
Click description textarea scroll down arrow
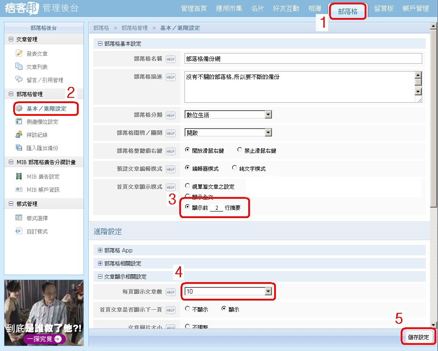418,92
